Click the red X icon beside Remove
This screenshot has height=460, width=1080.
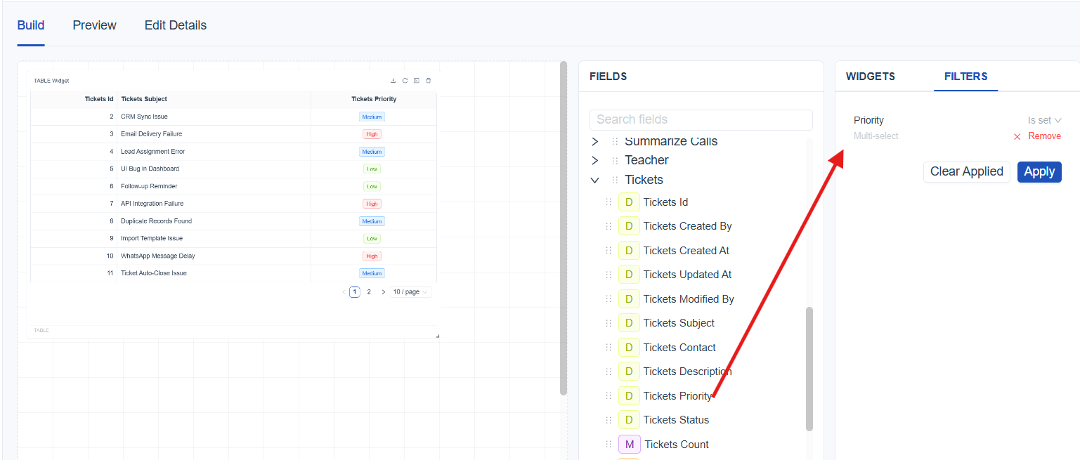1017,136
